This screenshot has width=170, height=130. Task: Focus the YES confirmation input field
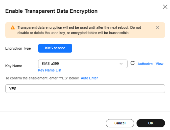pos(85,89)
